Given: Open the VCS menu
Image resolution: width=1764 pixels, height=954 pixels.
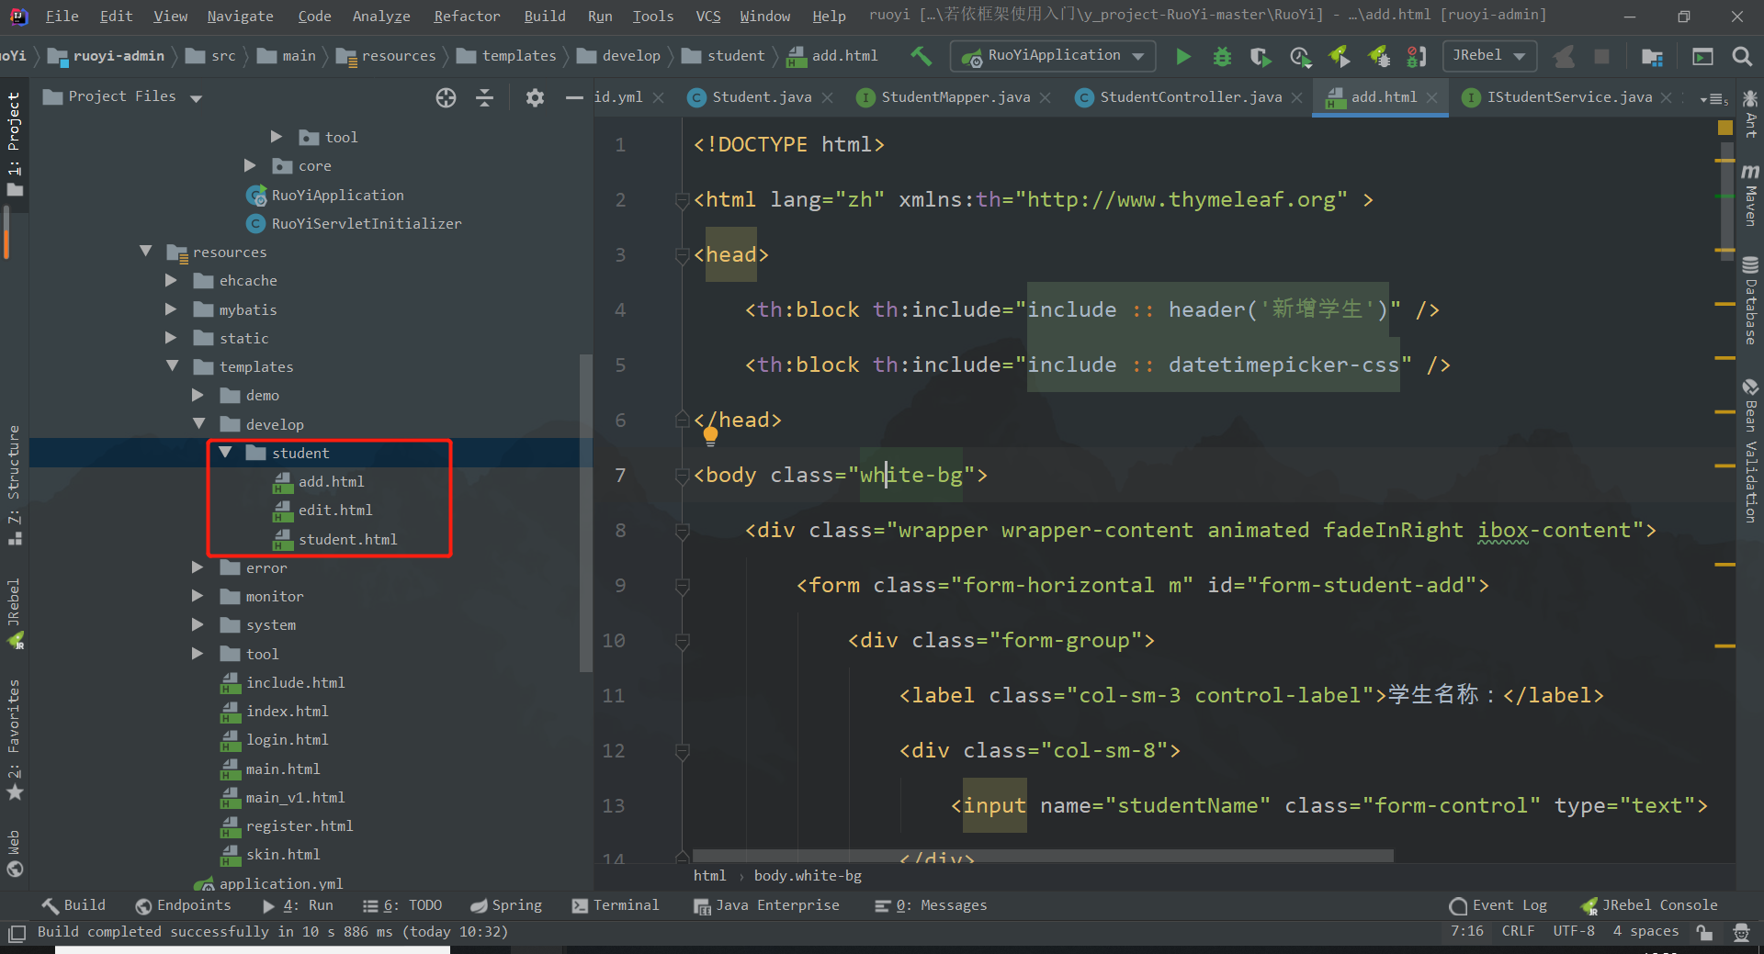Looking at the screenshot, I should [x=708, y=16].
